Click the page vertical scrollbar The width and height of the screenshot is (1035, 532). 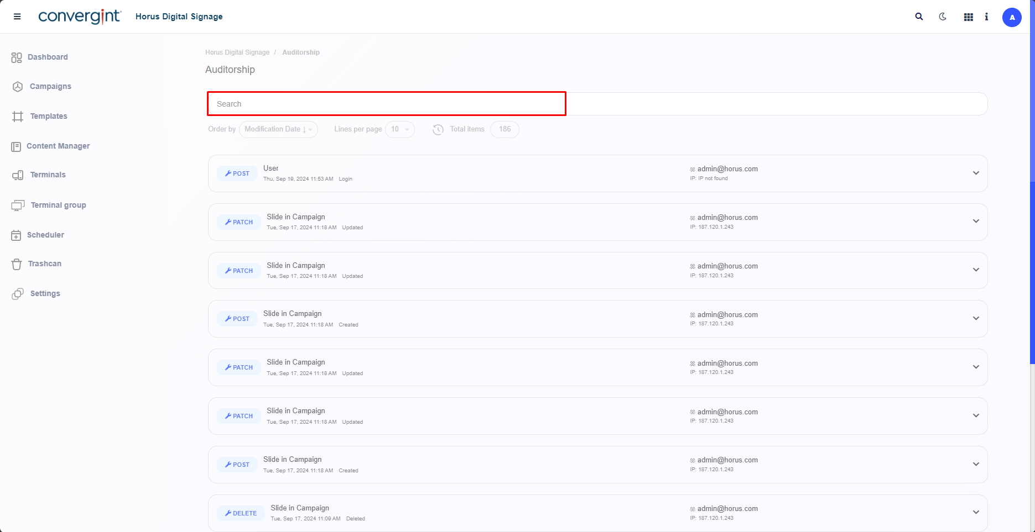coord(1032,276)
